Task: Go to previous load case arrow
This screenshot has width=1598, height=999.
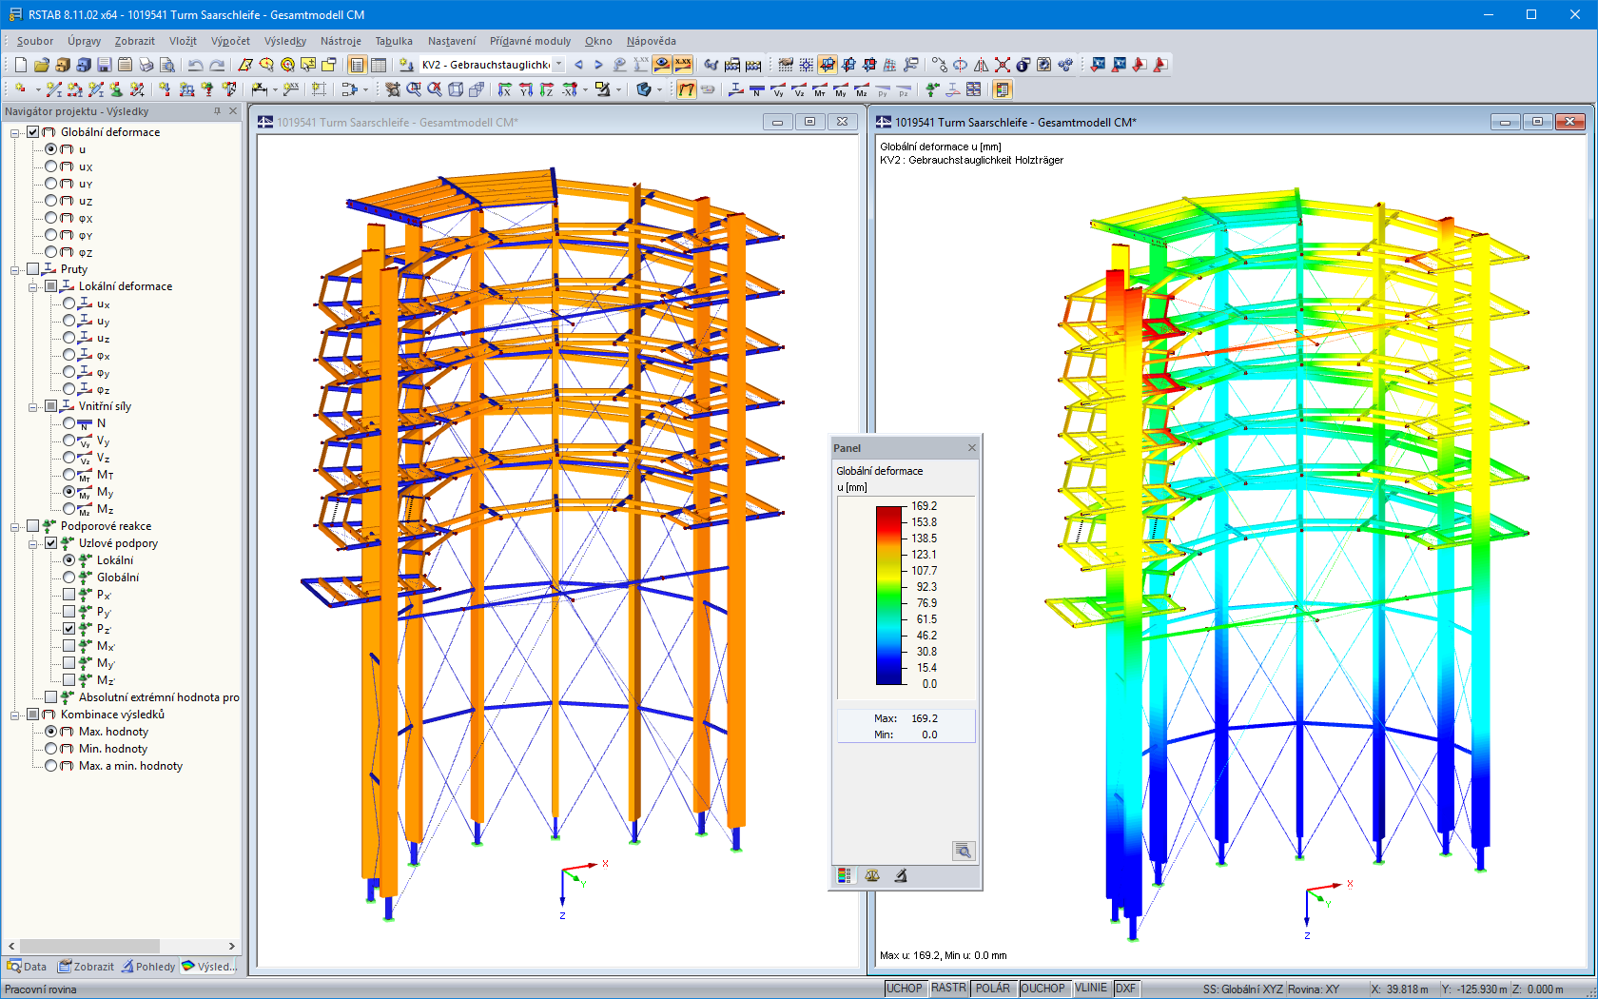Action: click(578, 65)
